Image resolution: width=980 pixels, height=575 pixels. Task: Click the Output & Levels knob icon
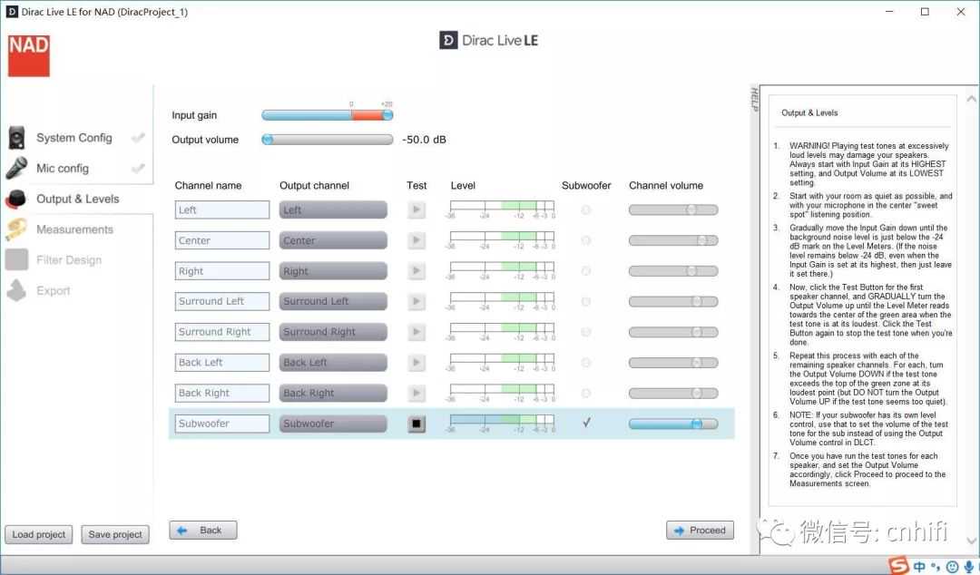point(15,199)
